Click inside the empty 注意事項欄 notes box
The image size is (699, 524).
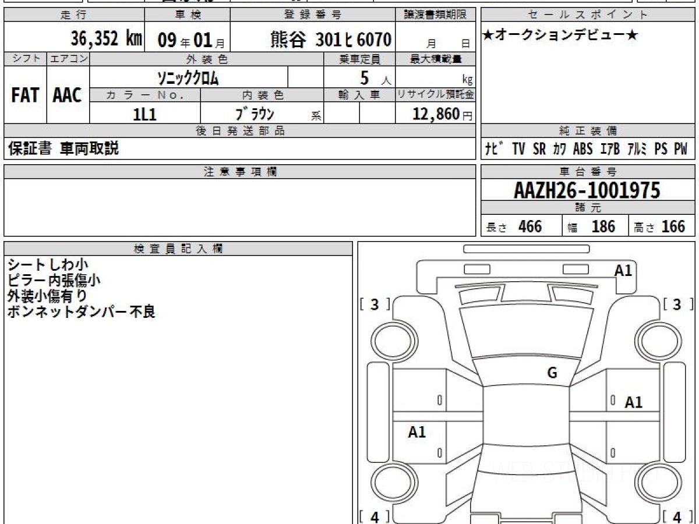pos(239,207)
